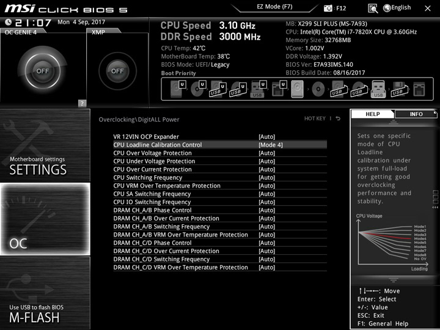Click the F12 screenshot label
The height and width of the screenshot is (330, 440).
pyautogui.click(x=341, y=8)
